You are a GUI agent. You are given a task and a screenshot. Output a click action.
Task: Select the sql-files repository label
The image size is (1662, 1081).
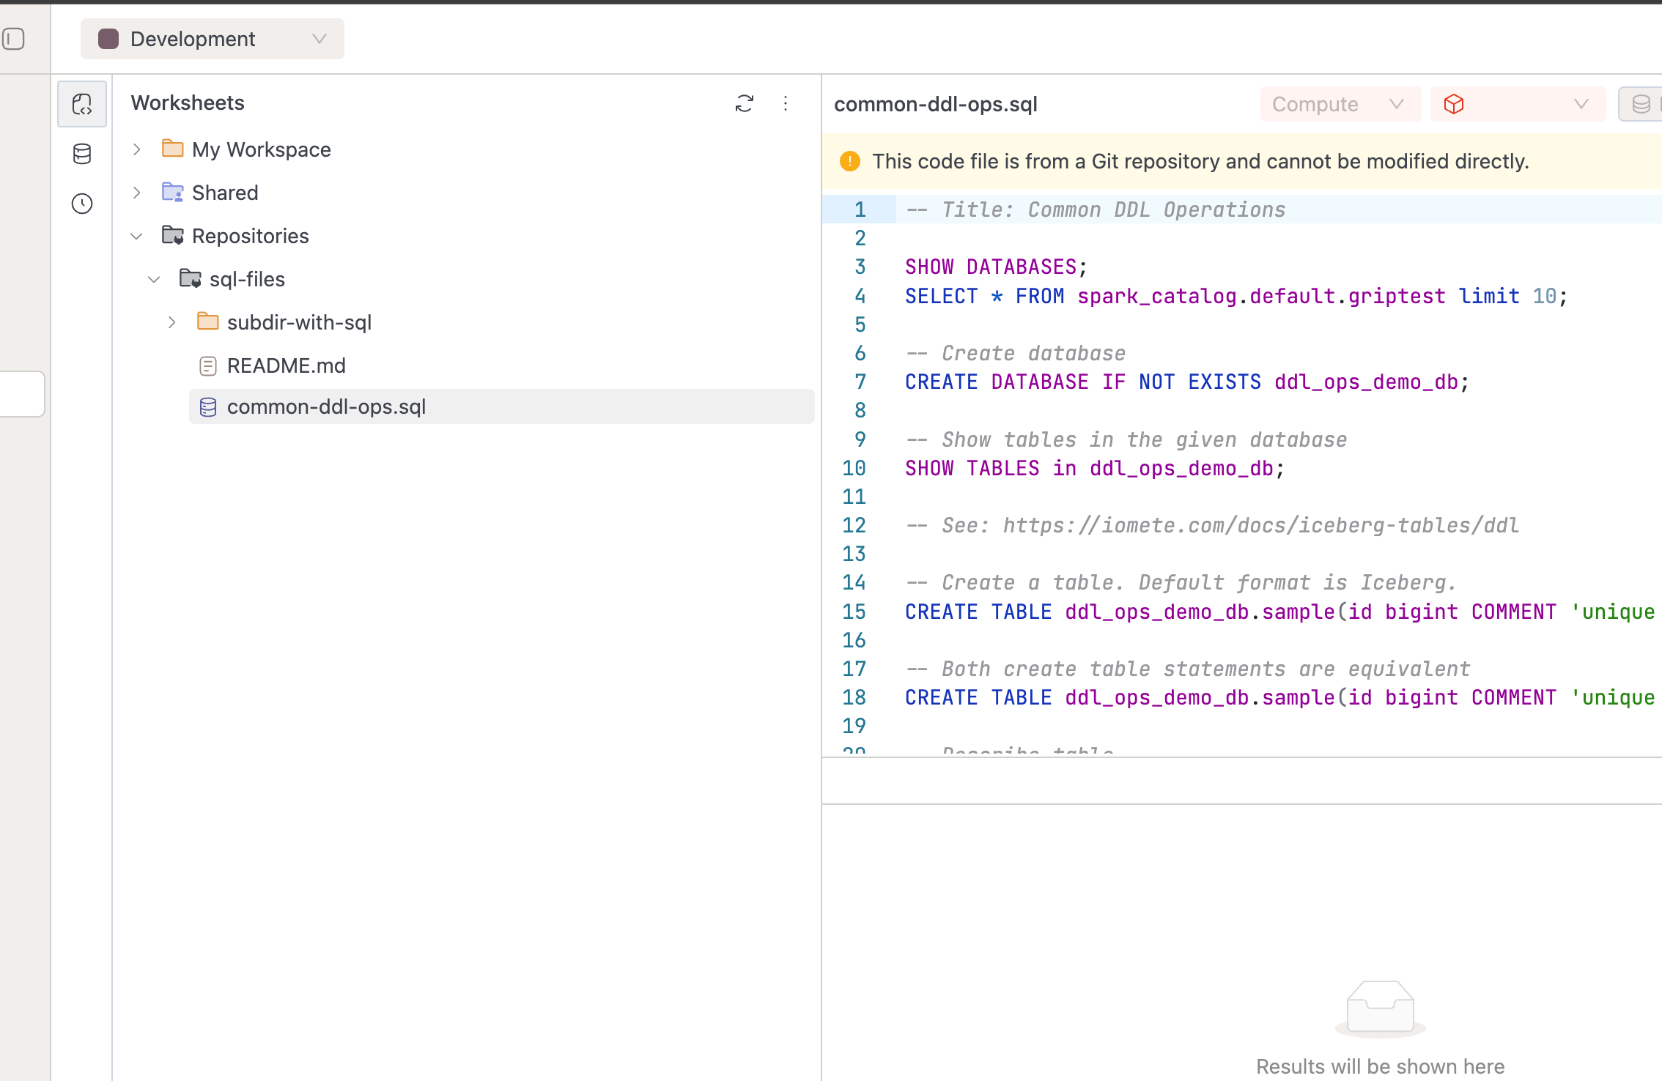tap(247, 279)
